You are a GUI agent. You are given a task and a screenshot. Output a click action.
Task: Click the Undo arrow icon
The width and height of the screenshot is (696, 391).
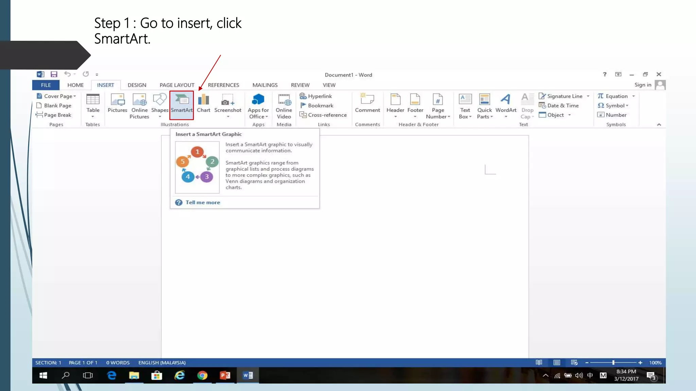(x=67, y=74)
